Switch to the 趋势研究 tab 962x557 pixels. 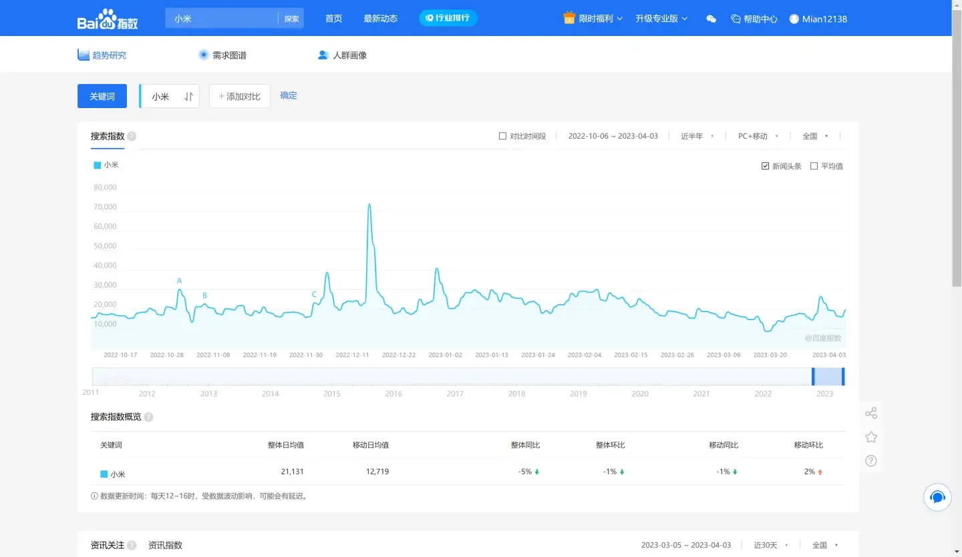pos(102,55)
